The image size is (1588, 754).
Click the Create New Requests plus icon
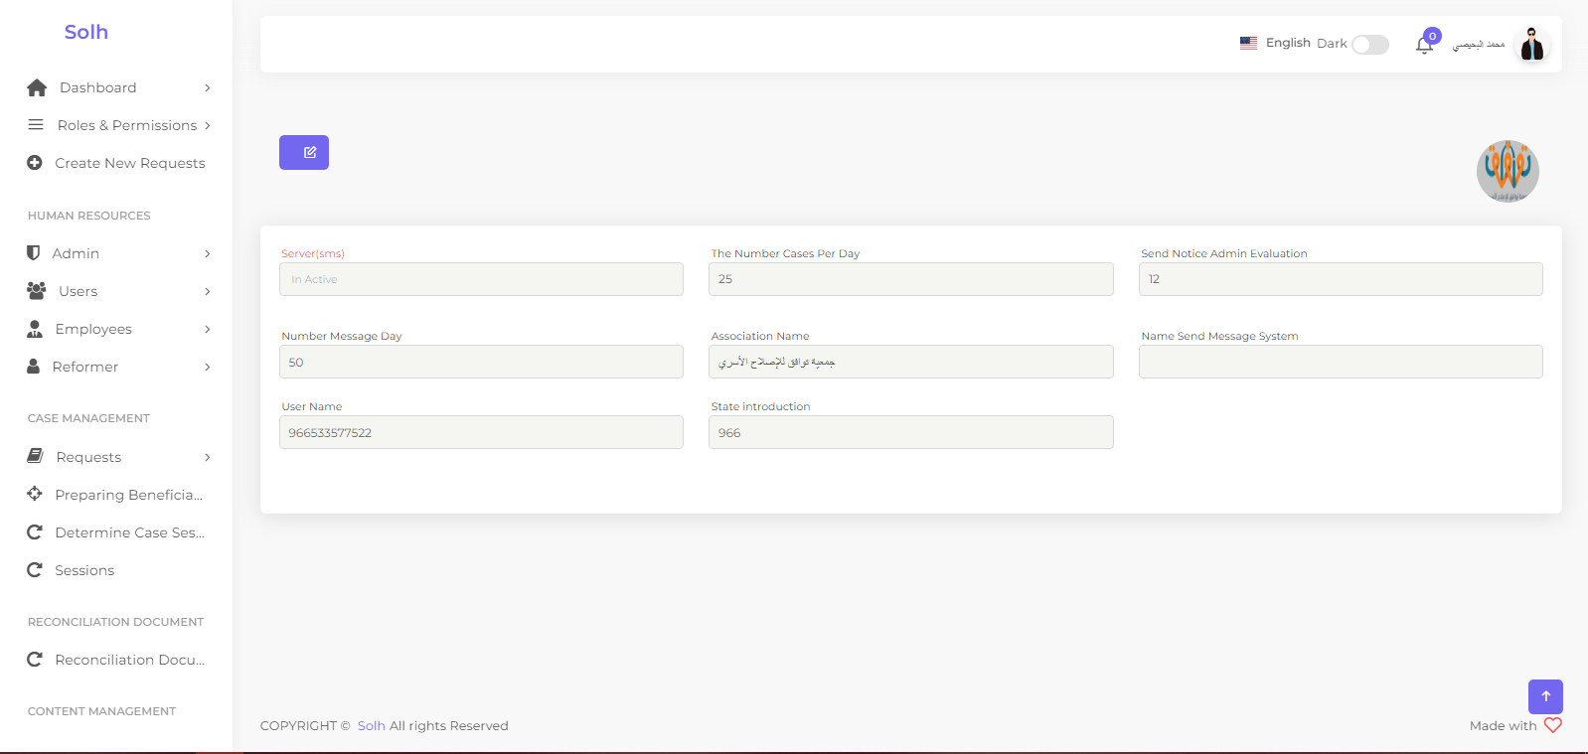(x=35, y=163)
